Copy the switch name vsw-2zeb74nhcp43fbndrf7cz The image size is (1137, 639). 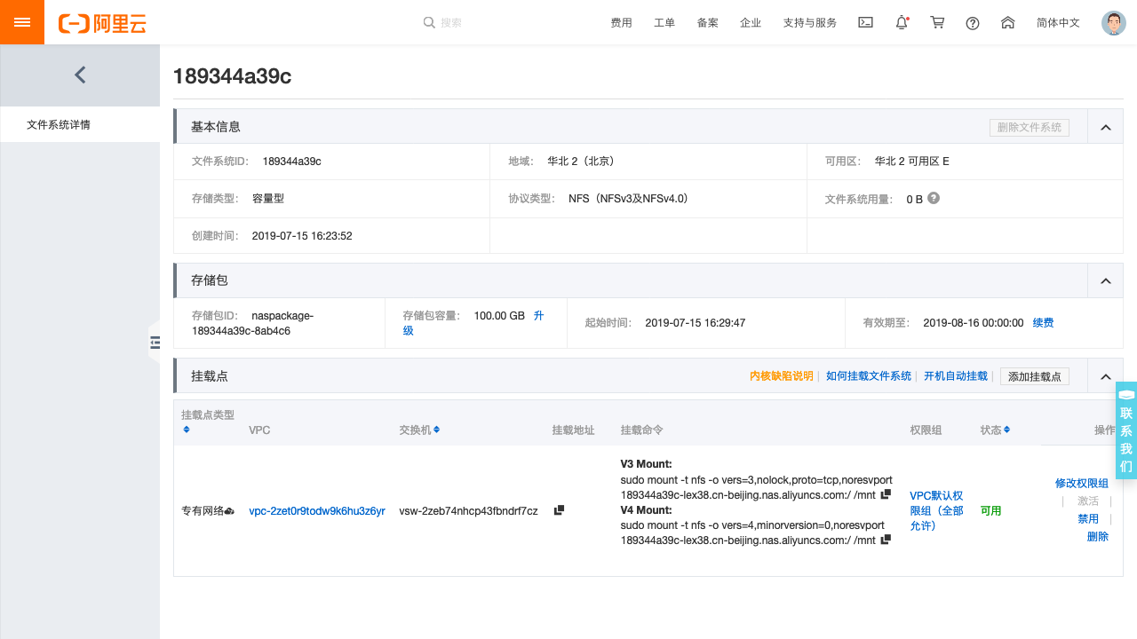click(559, 510)
